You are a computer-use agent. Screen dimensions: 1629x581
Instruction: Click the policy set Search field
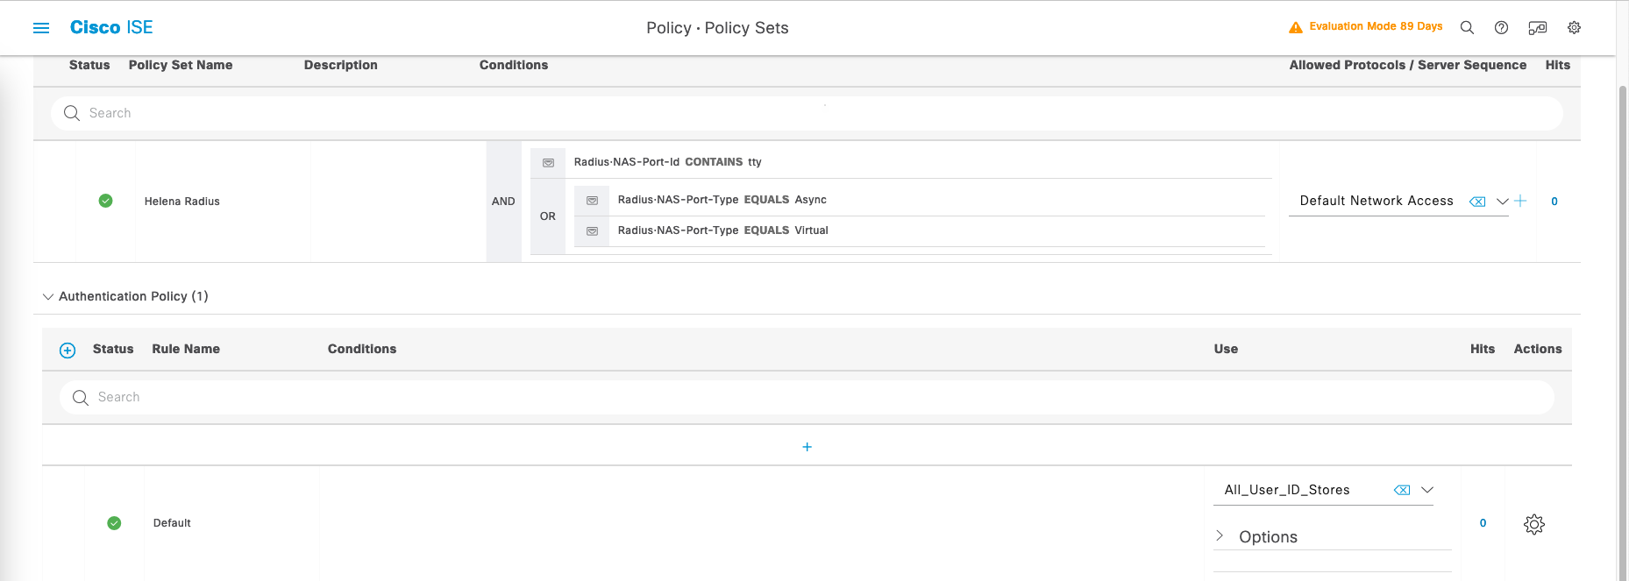(807, 113)
